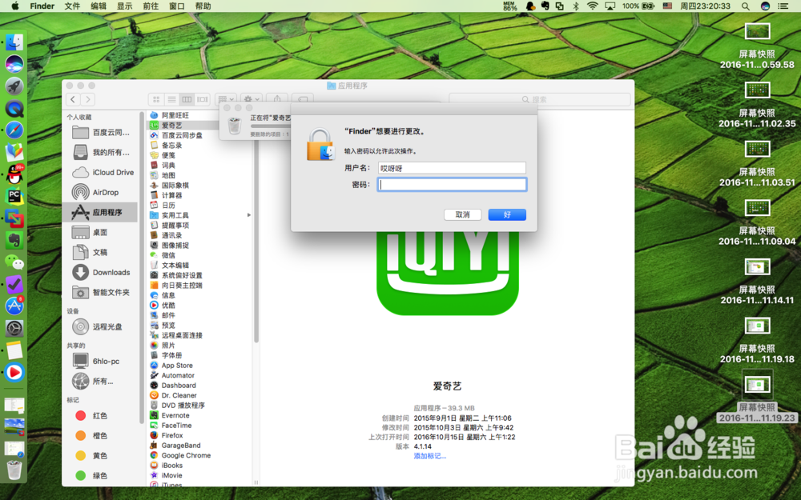Click inside the 密码 input field

(x=452, y=185)
